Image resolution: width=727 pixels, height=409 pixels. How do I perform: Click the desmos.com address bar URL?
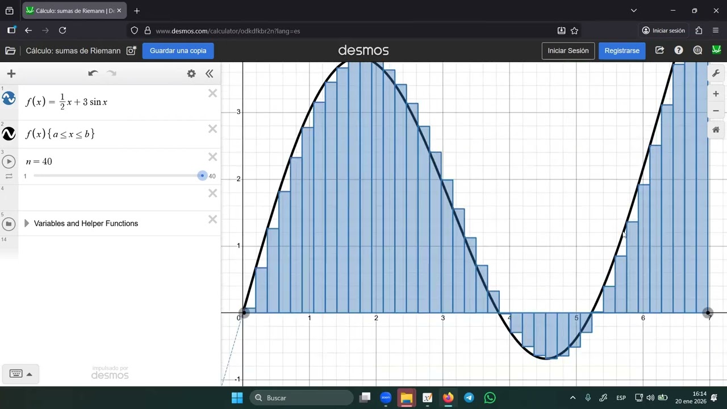(x=228, y=31)
